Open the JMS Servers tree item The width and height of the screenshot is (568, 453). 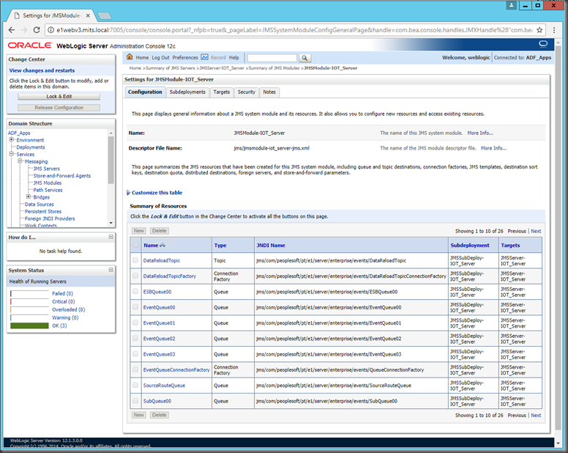coord(47,169)
